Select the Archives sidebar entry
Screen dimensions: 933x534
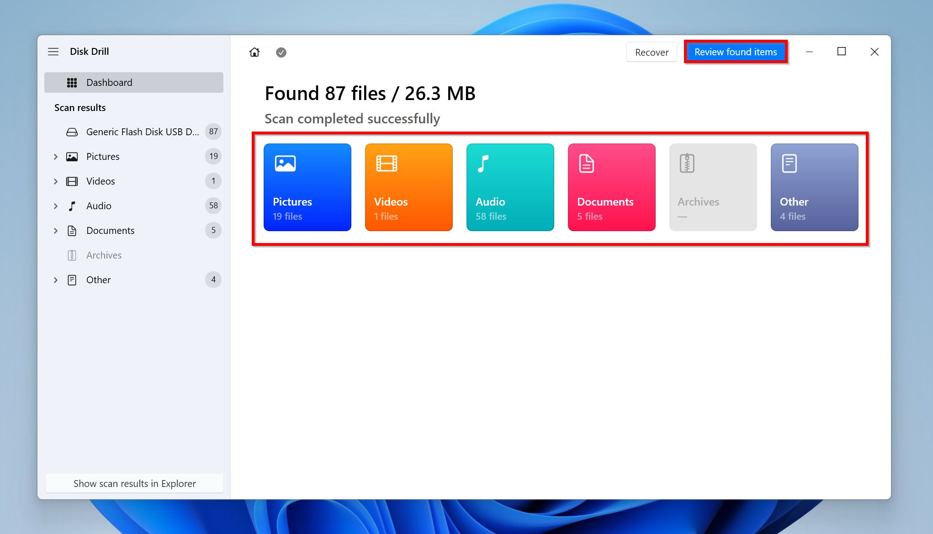104,255
